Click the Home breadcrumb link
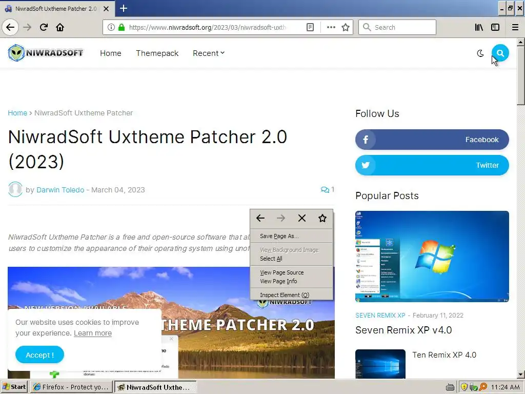The width and height of the screenshot is (525, 394). [x=17, y=113]
